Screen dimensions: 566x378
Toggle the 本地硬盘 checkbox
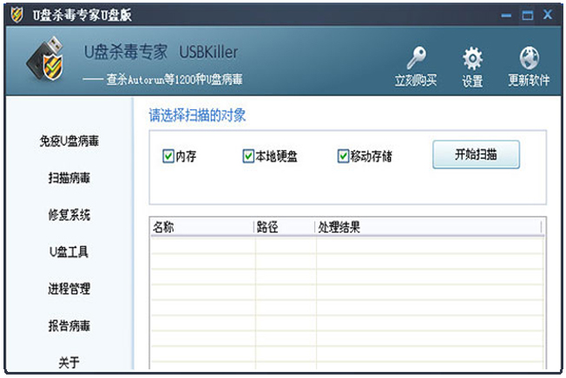pyautogui.click(x=248, y=156)
